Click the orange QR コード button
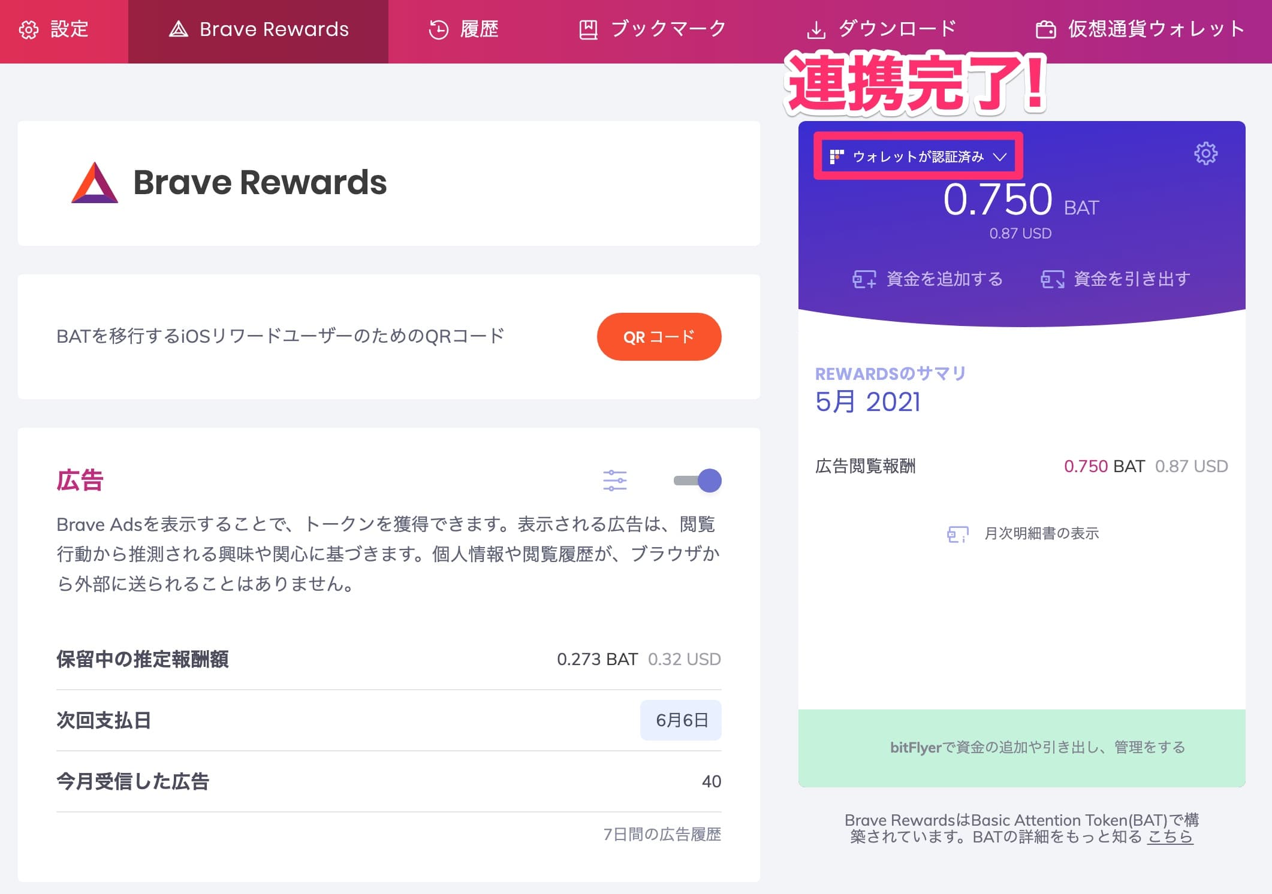Image resolution: width=1272 pixels, height=894 pixels. pos(659,337)
